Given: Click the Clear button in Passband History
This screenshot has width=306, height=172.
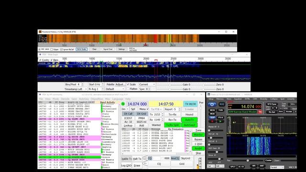Looking at the screenshot, I should point(95,49).
